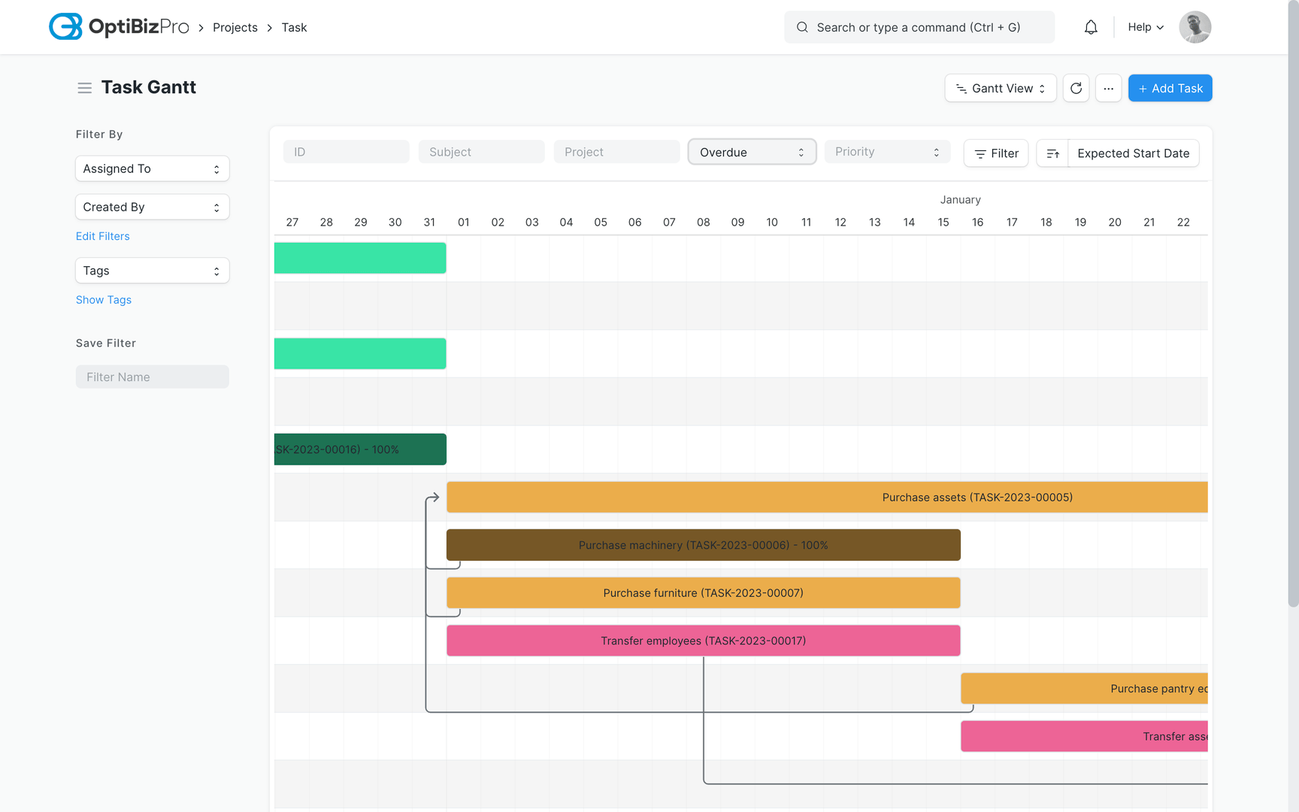Open notifications via the bell icon
The height and width of the screenshot is (812, 1299).
click(x=1091, y=26)
